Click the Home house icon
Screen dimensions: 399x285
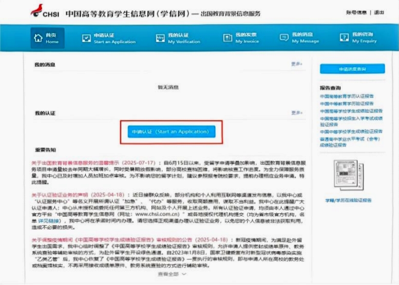point(38,38)
